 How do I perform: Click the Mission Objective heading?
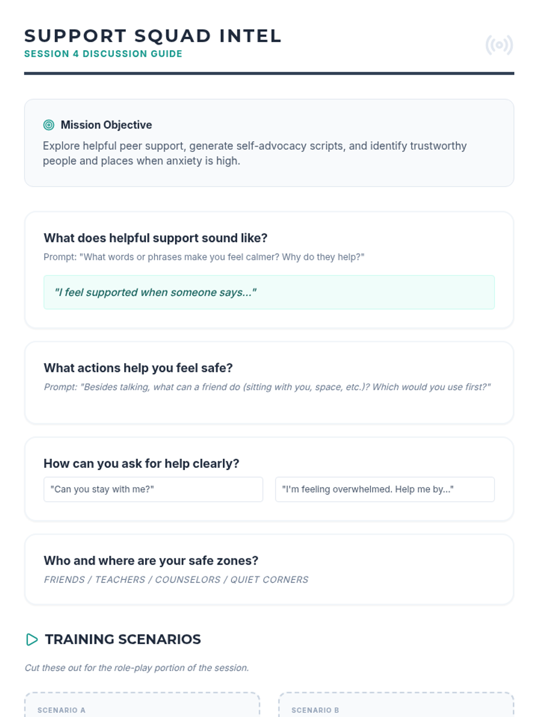[106, 125]
